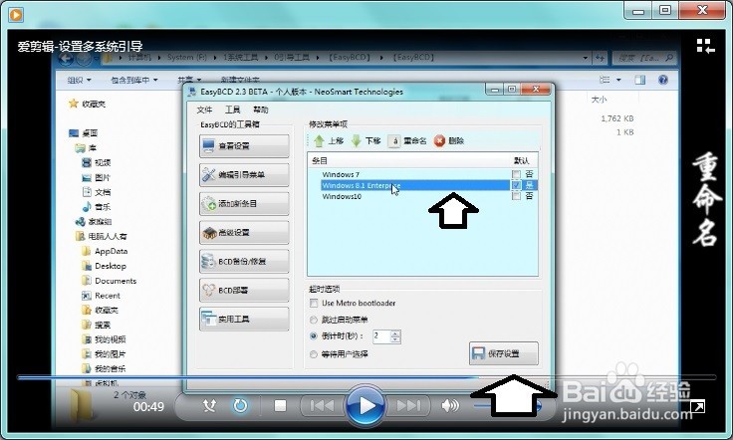Select the Windows10 boot entry
This screenshot has height=440, width=733.
tap(342, 197)
